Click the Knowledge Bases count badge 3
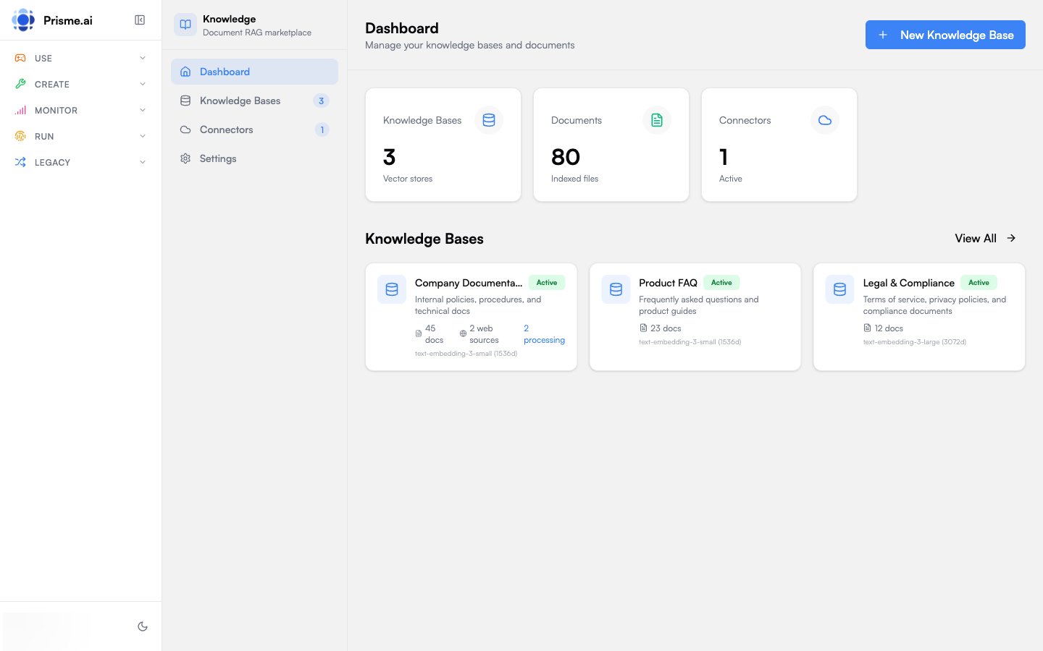Image resolution: width=1043 pixels, height=651 pixels. (x=322, y=101)
